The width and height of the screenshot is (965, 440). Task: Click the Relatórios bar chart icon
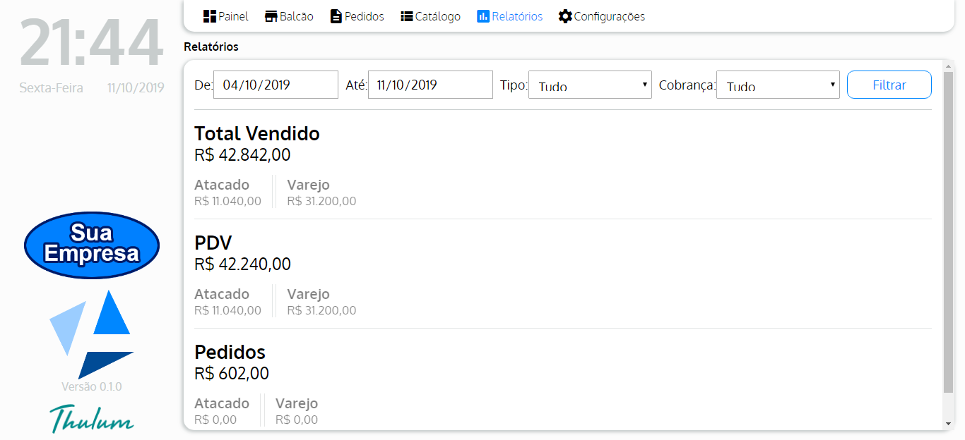coord(483,16)
